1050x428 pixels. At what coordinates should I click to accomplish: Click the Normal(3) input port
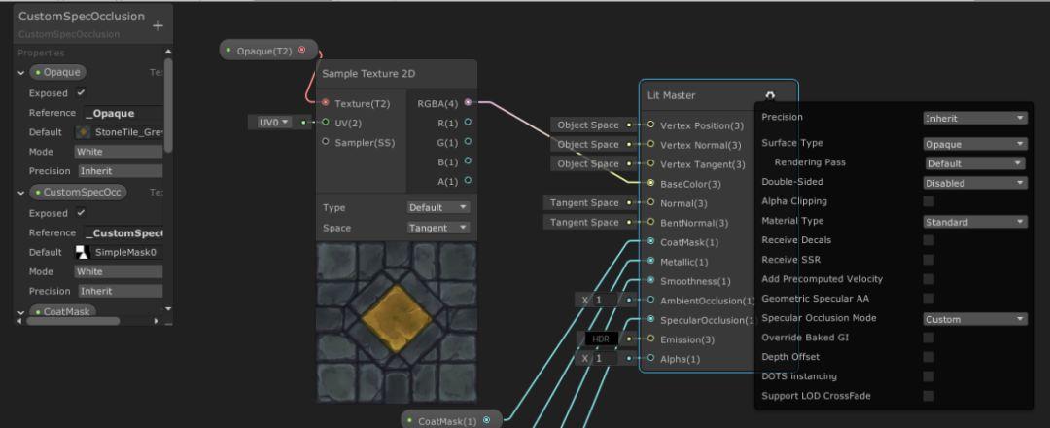(650, 202)
